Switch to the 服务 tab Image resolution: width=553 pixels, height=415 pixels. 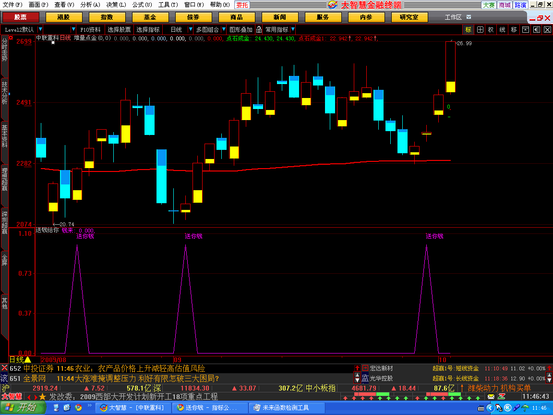(323, 17)
